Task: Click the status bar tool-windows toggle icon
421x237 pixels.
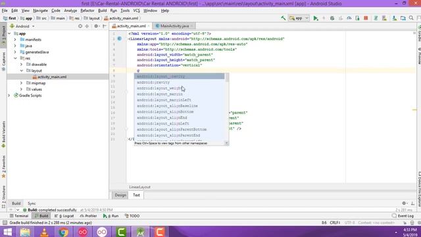Action: click(5, 223)
